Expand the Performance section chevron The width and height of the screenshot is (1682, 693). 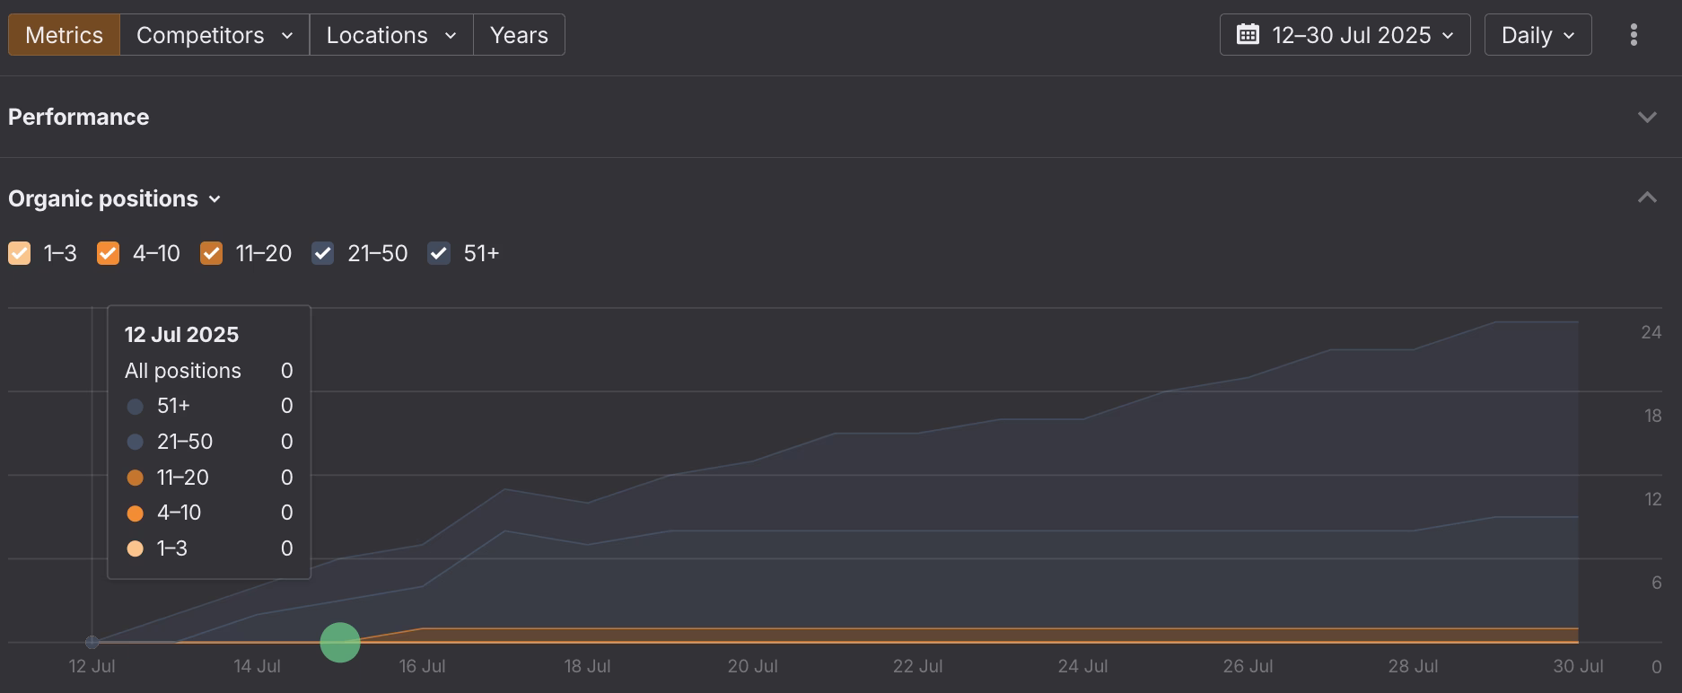[x=1647, y=118]
